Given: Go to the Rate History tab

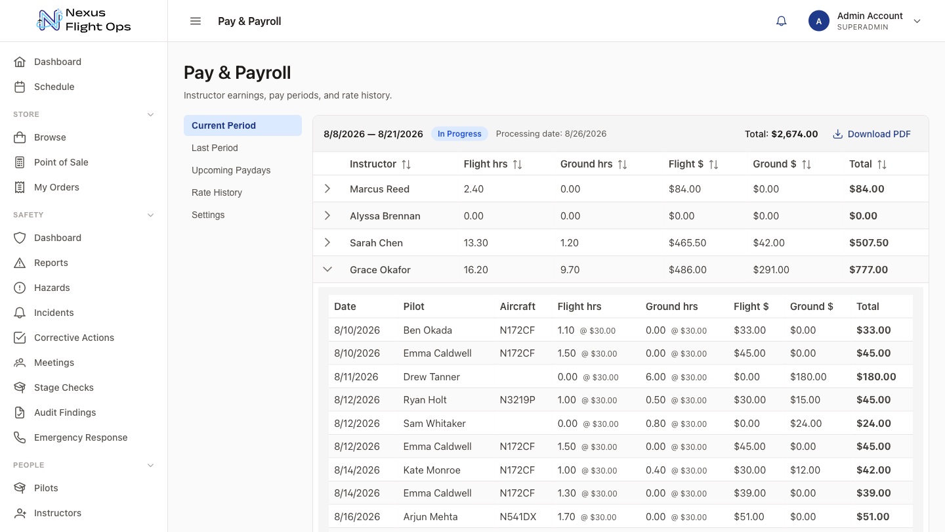Looking at the screenshot, I should tap(243, 192).
